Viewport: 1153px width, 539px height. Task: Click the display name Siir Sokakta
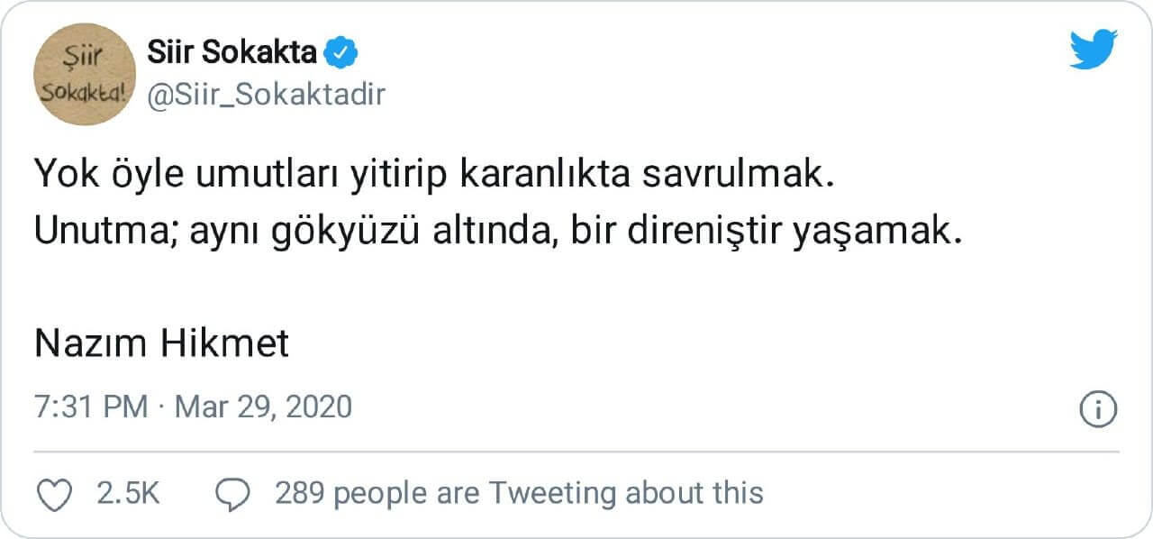click(232, 54)
